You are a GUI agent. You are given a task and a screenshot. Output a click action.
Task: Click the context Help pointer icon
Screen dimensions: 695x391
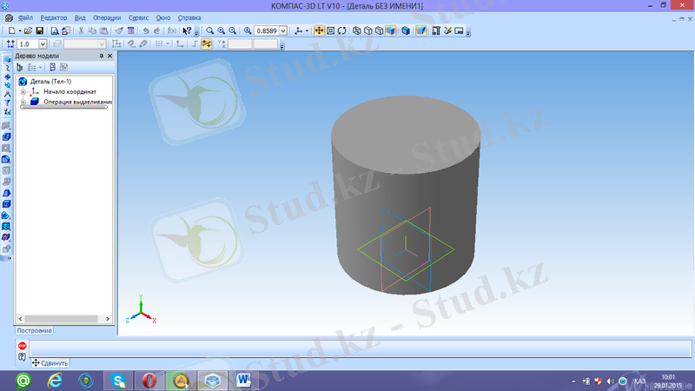[x=187, y=30]
